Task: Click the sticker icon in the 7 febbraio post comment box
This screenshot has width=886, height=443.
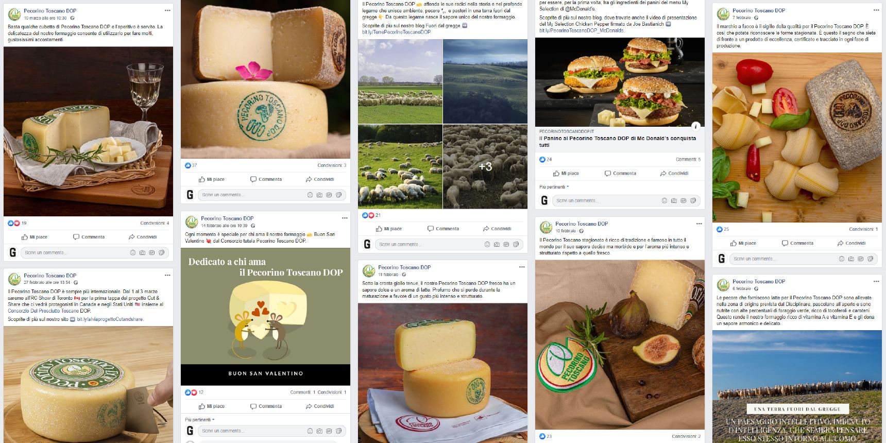Action: (x=870, y=259)
